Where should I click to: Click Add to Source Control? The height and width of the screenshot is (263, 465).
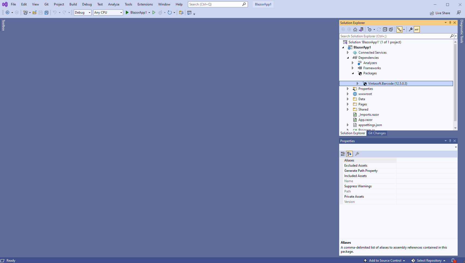[x=385, y=261]
